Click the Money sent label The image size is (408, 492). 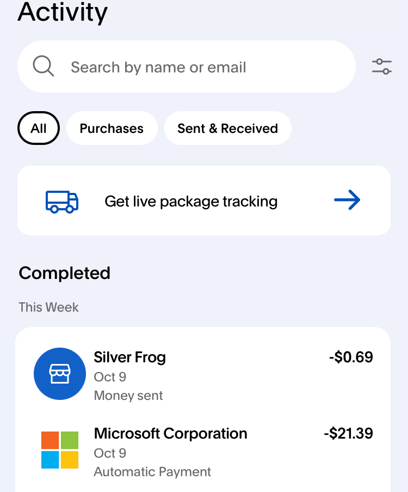(x=128, y=396)
